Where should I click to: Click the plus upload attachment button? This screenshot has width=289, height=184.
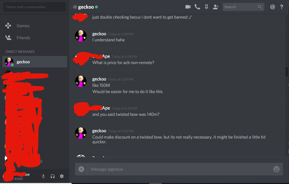tap(81, 169)
